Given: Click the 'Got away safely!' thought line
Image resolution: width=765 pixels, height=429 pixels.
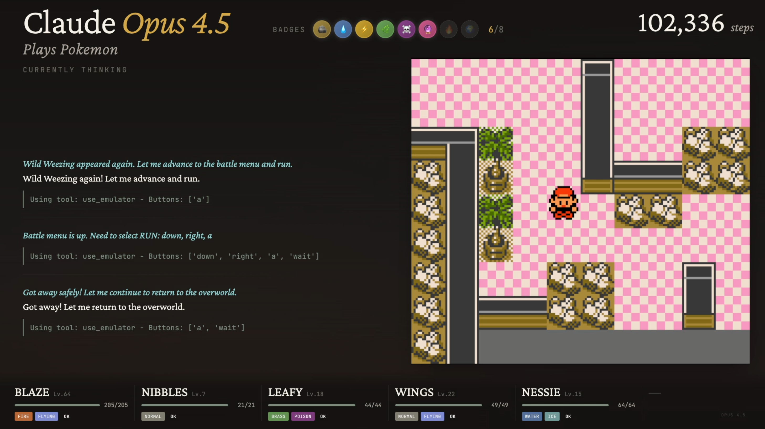Looking at the screenshot, I should tap(129, 293).
